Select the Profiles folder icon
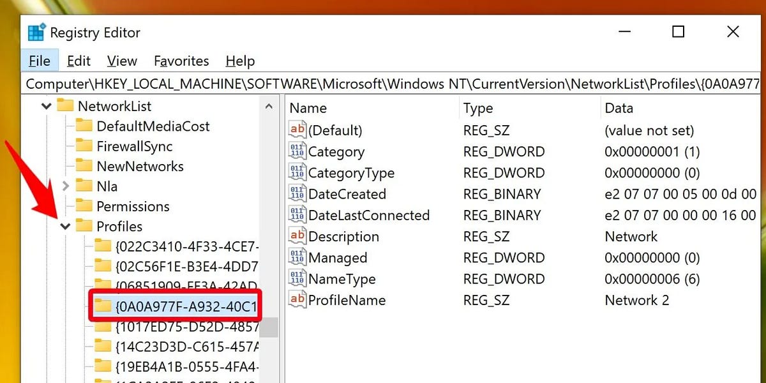 tap(84, 225)
